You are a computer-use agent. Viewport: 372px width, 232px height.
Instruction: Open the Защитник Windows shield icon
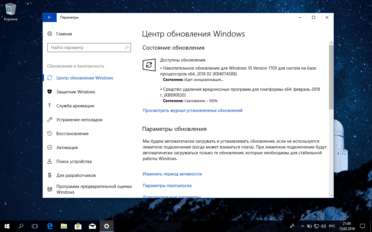pos(49,92)
